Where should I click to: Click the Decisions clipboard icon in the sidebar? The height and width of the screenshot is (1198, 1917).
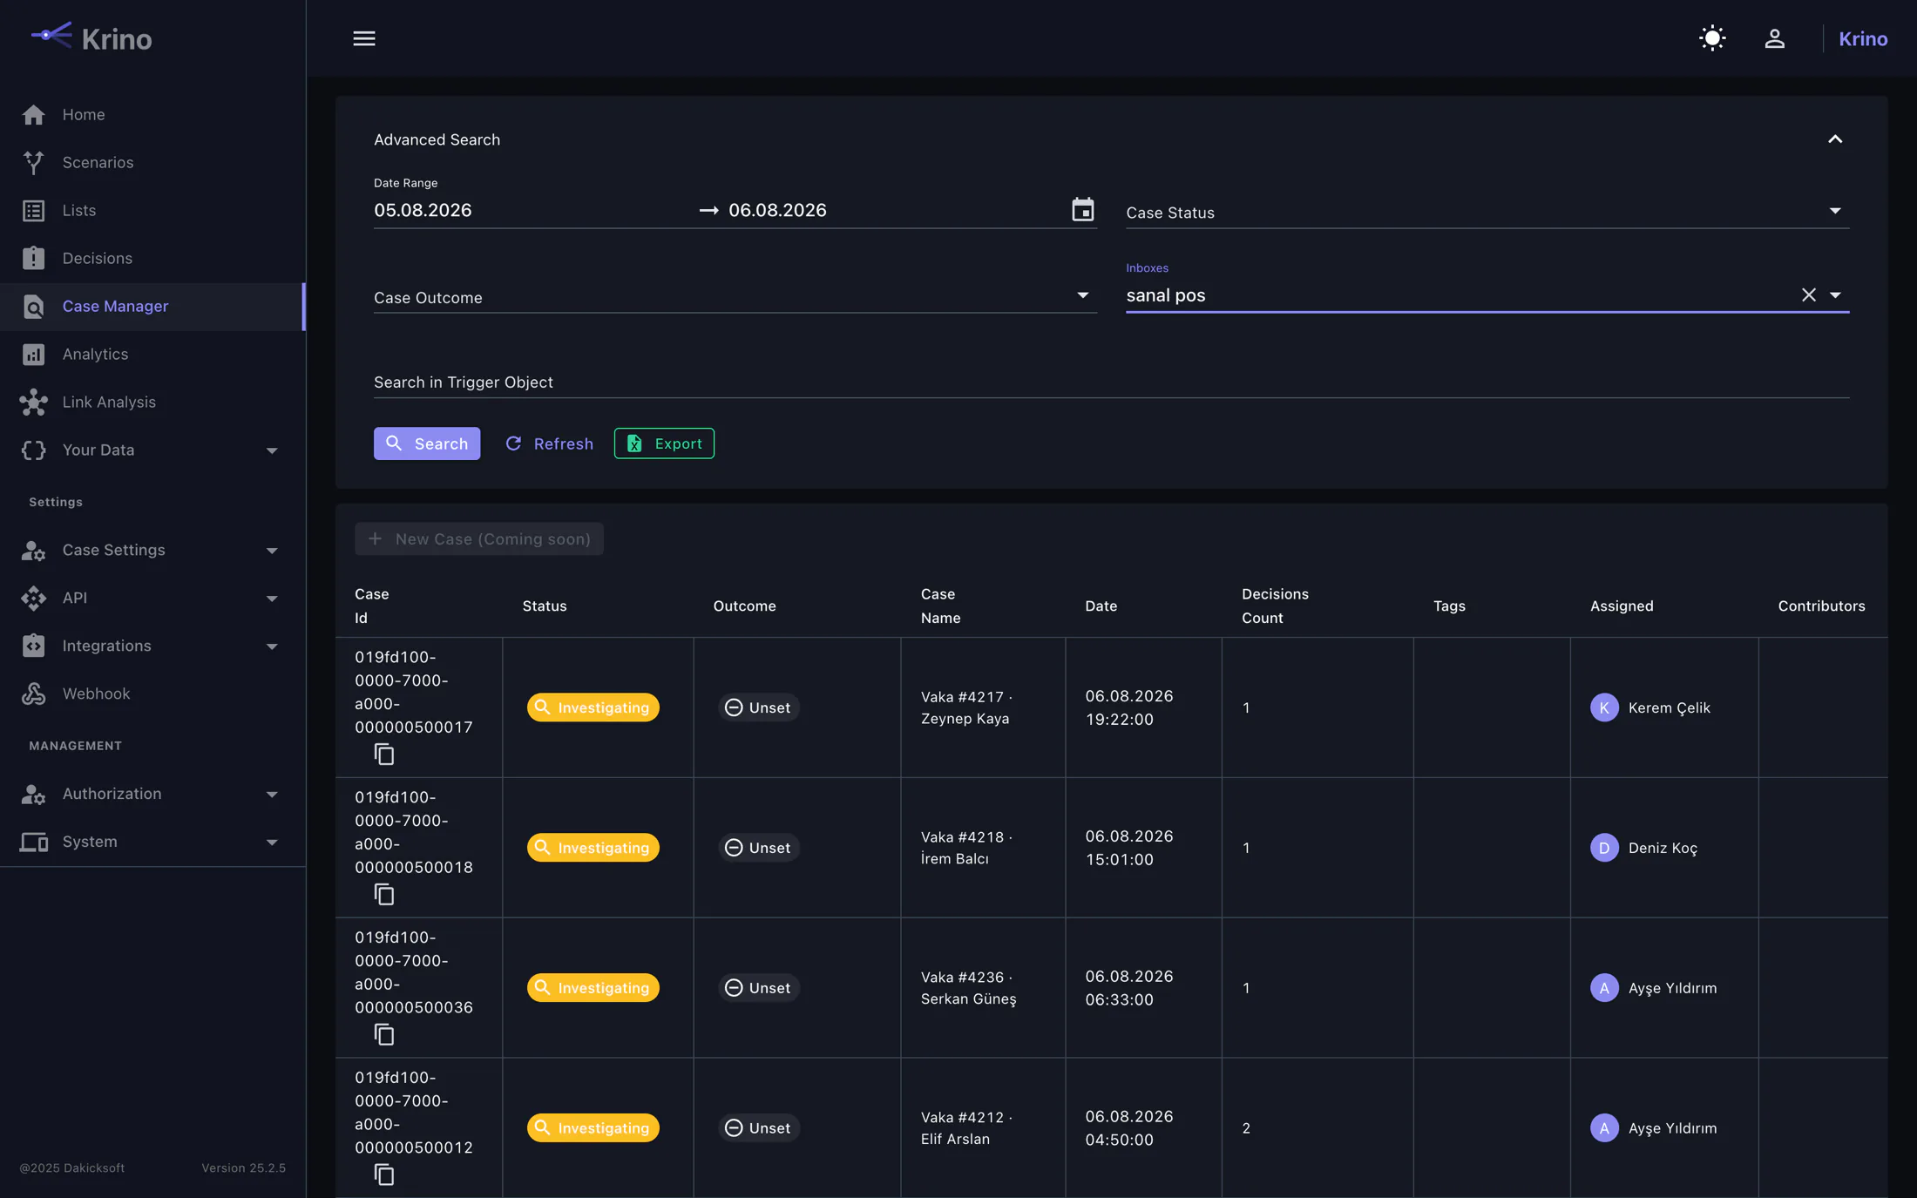coord(34,258)
